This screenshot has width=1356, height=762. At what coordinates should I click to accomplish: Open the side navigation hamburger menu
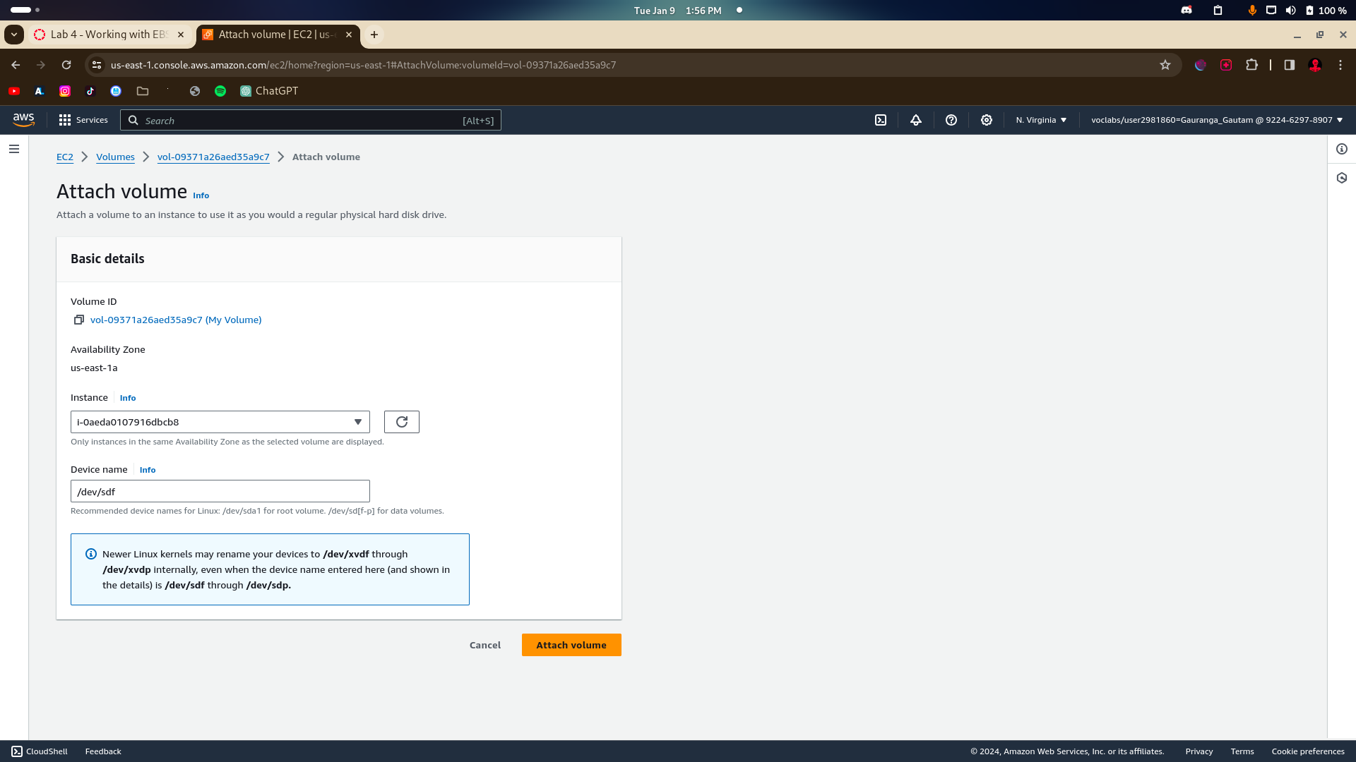[14, 149]
